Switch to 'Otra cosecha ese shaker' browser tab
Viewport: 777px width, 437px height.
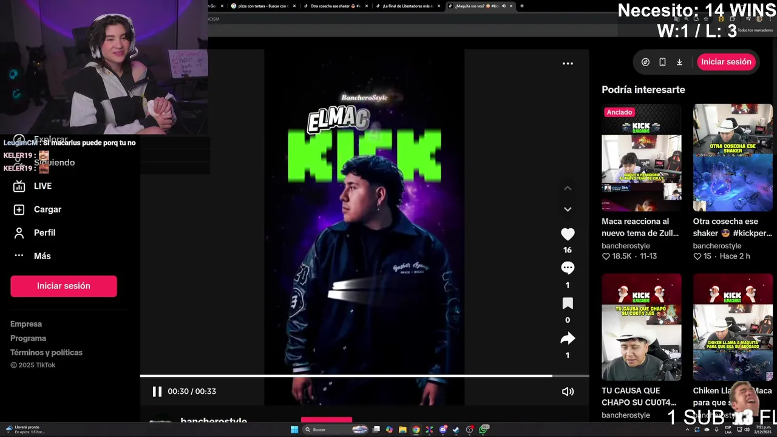pos(335,6)
